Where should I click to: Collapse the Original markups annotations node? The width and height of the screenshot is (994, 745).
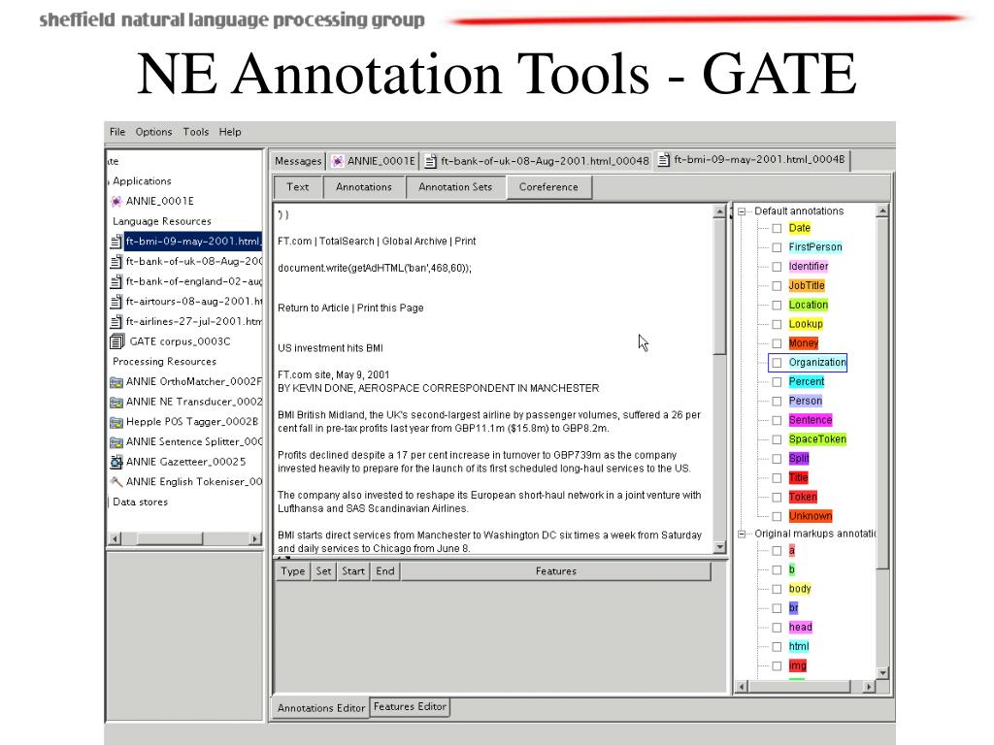tap(742, 534)
